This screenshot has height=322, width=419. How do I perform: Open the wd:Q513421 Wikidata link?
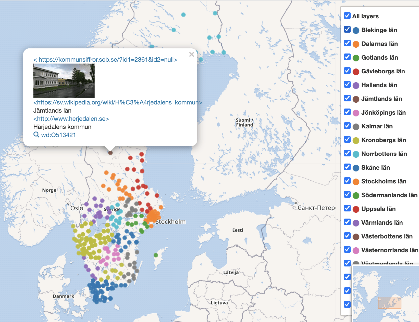click(58, 135)
